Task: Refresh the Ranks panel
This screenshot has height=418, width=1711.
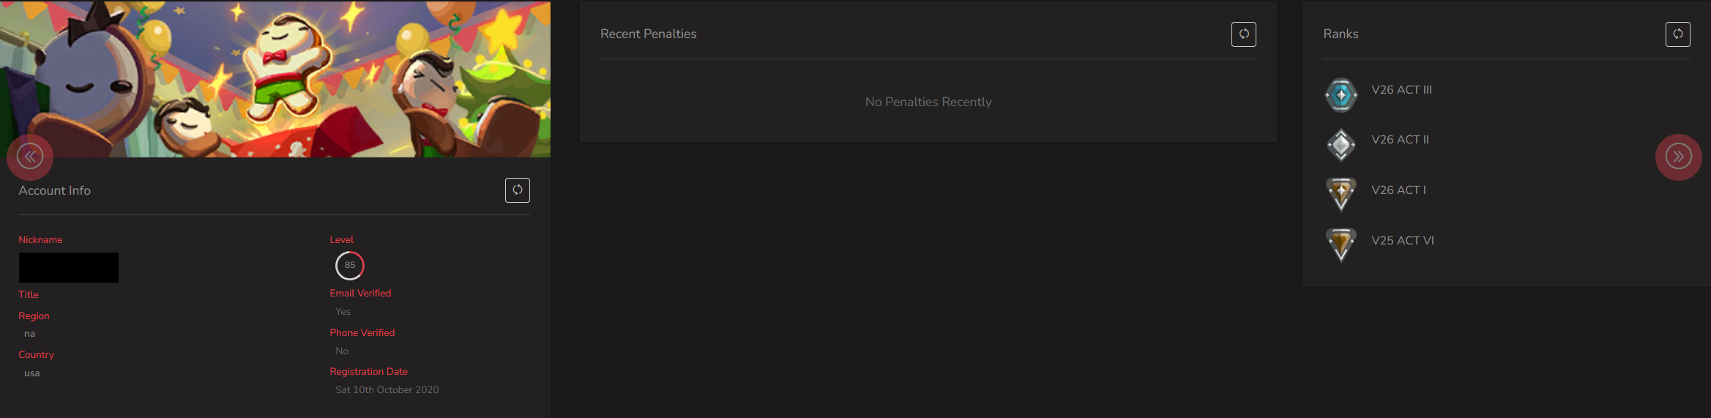Action: 1678,34
